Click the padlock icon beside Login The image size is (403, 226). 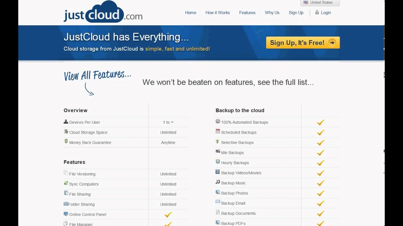click(317, 12)
